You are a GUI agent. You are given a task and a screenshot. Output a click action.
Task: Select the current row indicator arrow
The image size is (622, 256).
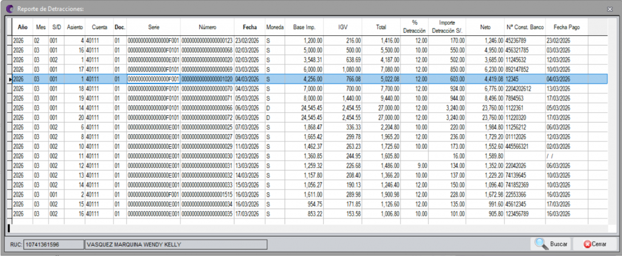pyautogui.click(x=10, y=79)
